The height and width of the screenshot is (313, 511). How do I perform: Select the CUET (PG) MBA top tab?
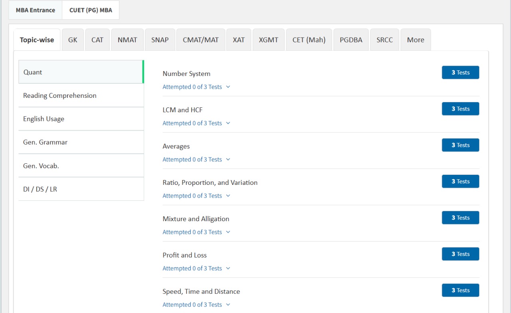click(x=91, y=10)
